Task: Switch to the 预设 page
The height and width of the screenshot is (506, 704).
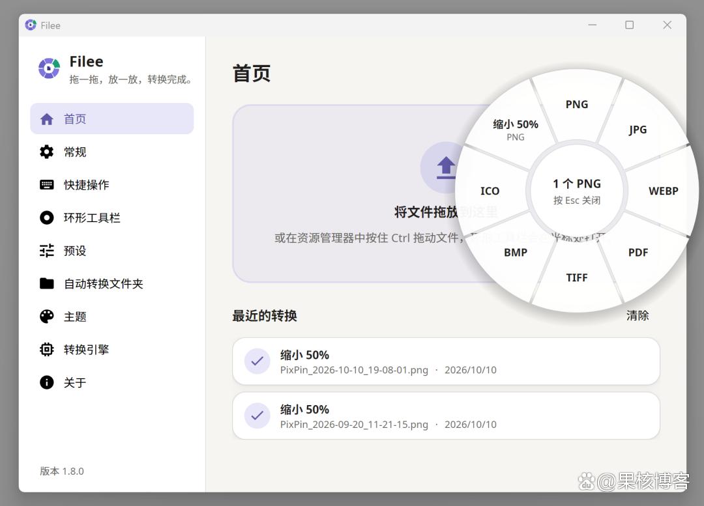Action: (x=112, y=250)
